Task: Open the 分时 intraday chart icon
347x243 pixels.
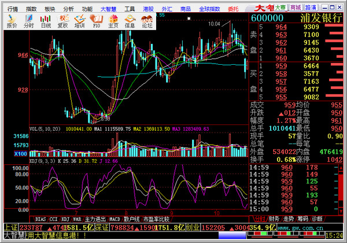Action: click(29, 22)
